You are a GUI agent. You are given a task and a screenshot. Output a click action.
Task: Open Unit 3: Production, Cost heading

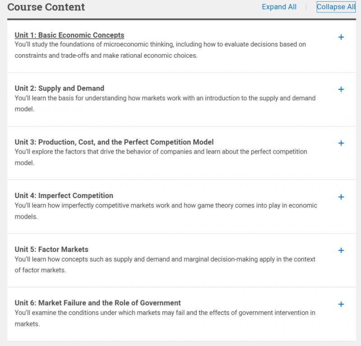coord(114,142)
